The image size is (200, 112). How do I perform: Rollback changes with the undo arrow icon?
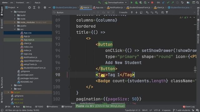pyautogui.click(x=182, y=2)
